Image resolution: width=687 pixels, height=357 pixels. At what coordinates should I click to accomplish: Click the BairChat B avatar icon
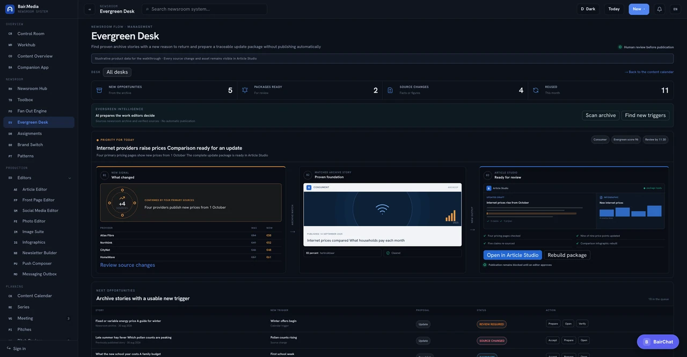[647, 342]
